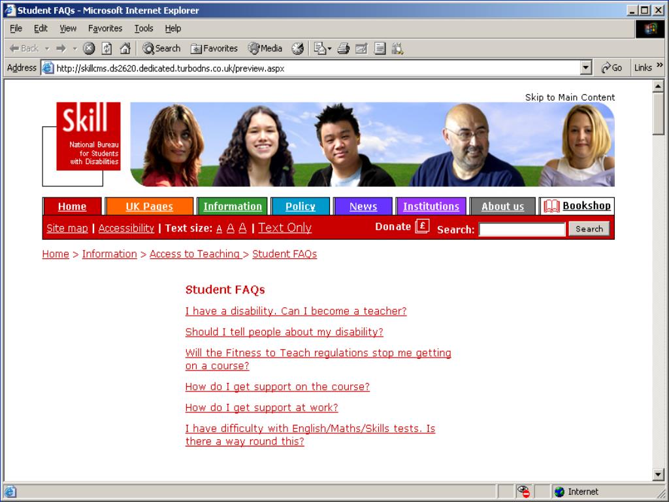Viewport: 669px width, 502px height.
Task: Click the Bookshop book icon
Action: click(551, 206)
